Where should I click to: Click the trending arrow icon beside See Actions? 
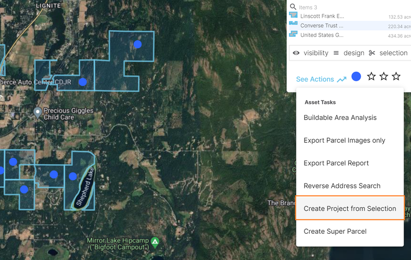341,79
